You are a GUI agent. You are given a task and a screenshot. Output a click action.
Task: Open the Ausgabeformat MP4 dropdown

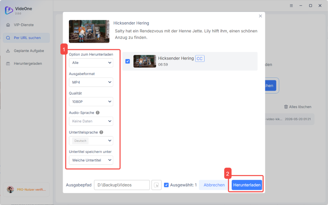[91, 82]
